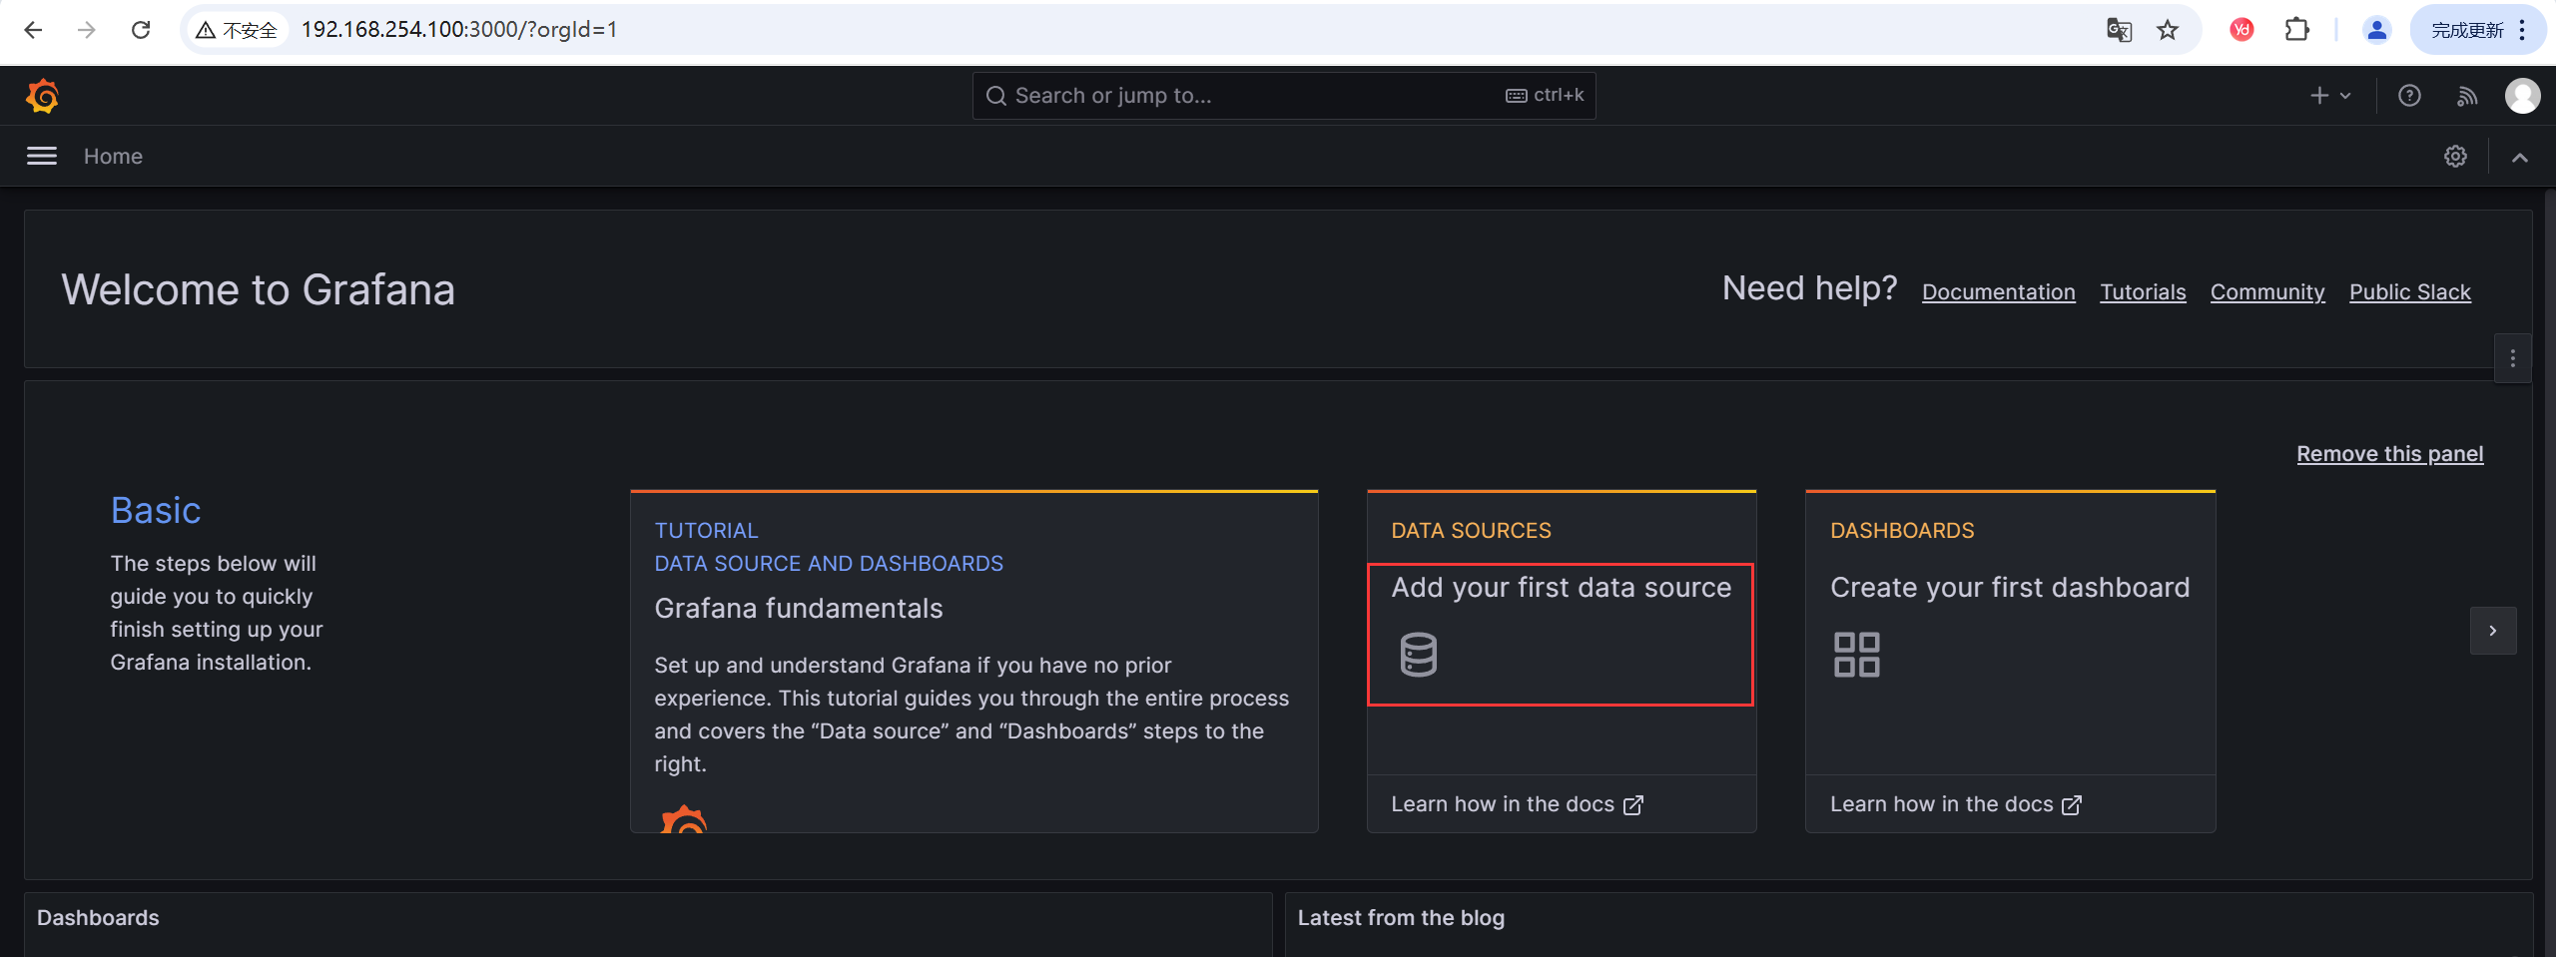Viewport: 2556px width, 957px height.
Task: Collapse the top bar with chevron
Action: coord(2520,157)
